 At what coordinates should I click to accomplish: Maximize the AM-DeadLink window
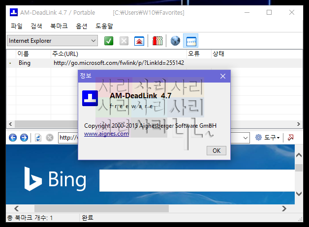pos(269,12)
